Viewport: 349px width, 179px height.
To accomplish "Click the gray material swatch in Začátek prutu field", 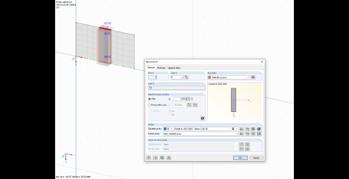I will [233, 129].
